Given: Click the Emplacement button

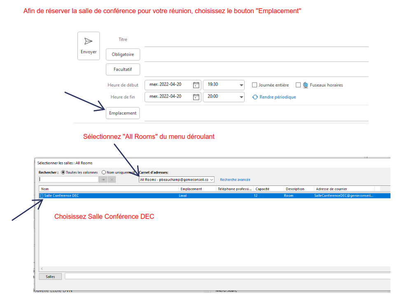Looking at the screenshot, I should pos(123,113).
